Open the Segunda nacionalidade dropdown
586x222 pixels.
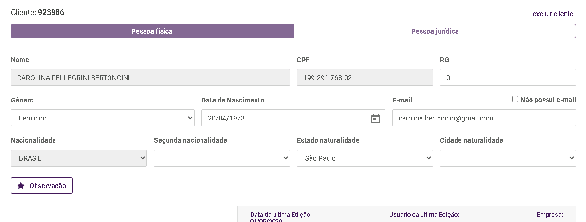[x=221, y=158]
